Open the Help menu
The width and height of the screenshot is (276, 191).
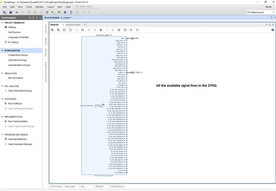[x=68, y=7]
